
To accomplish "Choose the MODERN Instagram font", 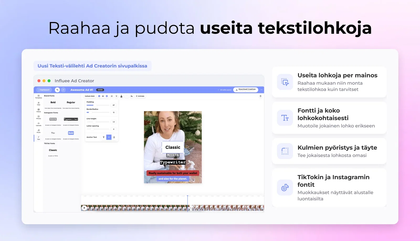I will pos(53,119).
